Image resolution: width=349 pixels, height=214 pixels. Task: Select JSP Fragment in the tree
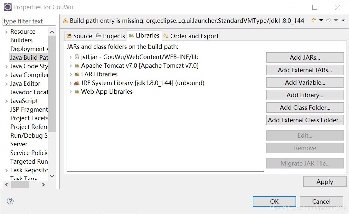(x=29, y=109)
